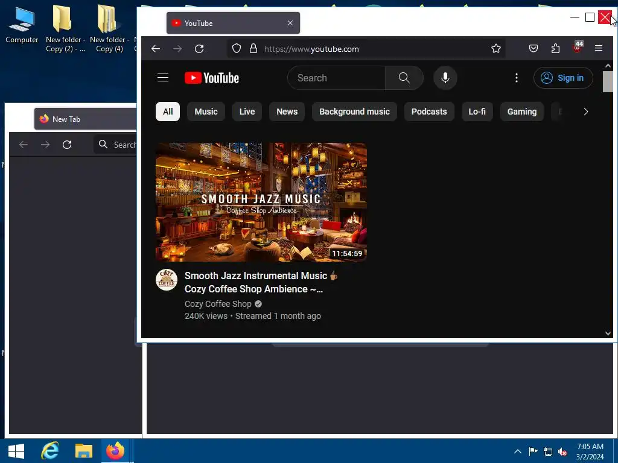The height and width of the screenshot is (463, 618).
Task: Open the Extensions puzzle icon
Action: (x=555, y=48)
